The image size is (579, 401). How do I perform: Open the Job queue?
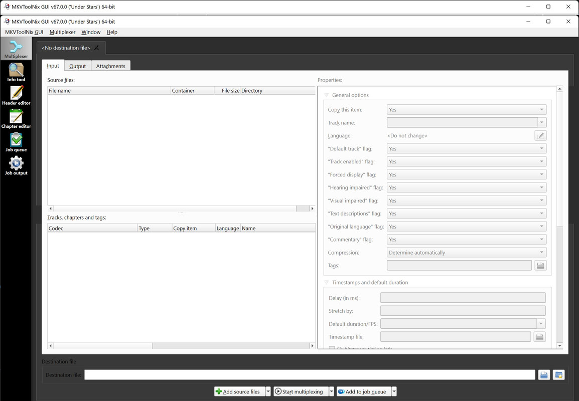(16, 142)
